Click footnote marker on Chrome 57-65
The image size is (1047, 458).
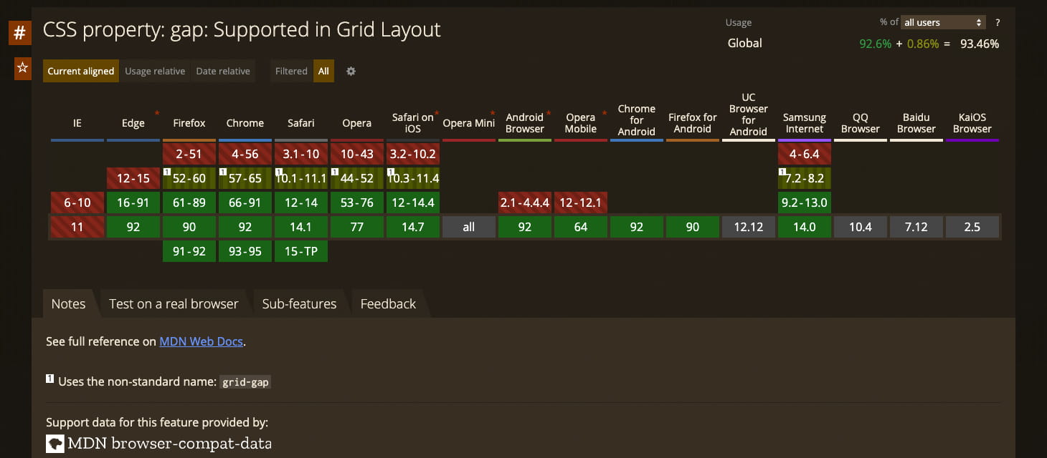(222, 172)
